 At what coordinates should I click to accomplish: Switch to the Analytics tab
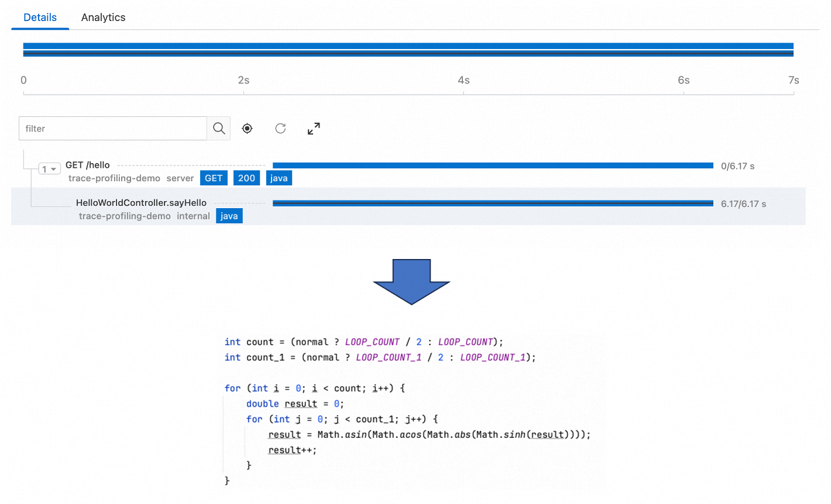coord(103,17)
